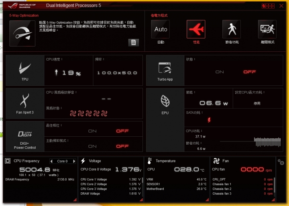
Task: Turn active frequency mode ON
Action: 92,146
